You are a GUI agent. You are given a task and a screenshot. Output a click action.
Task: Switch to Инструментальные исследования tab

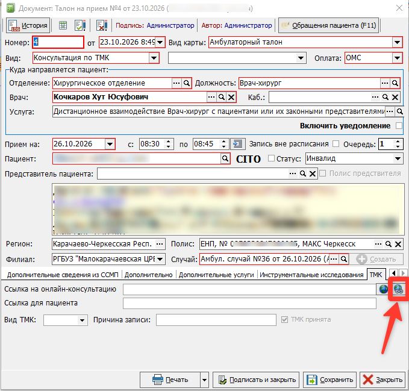(x=311, y=275)
